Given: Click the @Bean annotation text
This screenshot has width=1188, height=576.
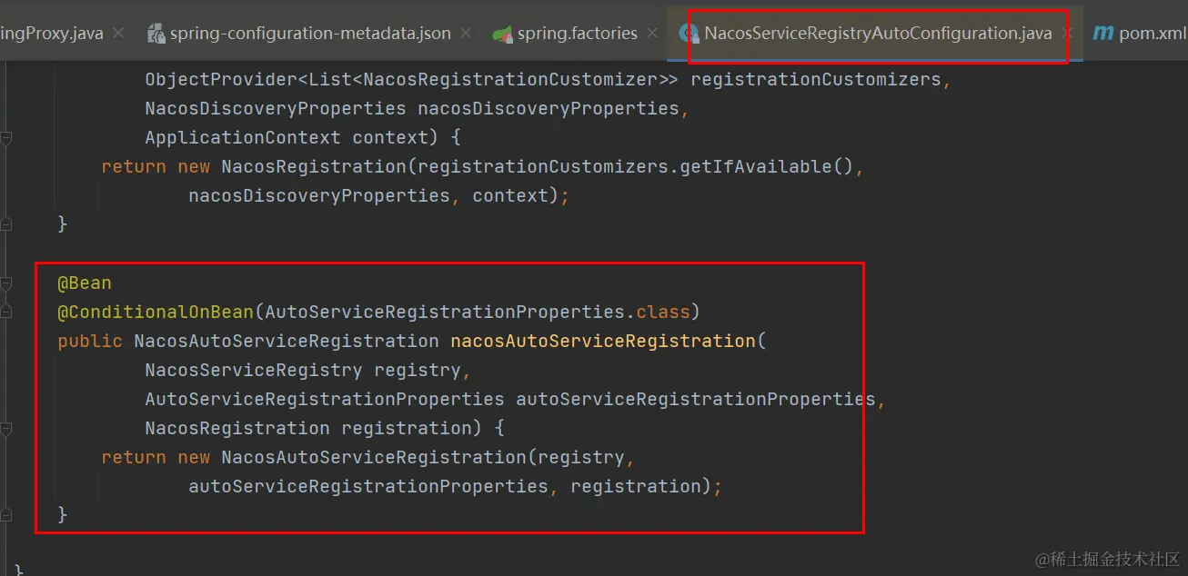Looking at the screenshot, I should point(85,283).
